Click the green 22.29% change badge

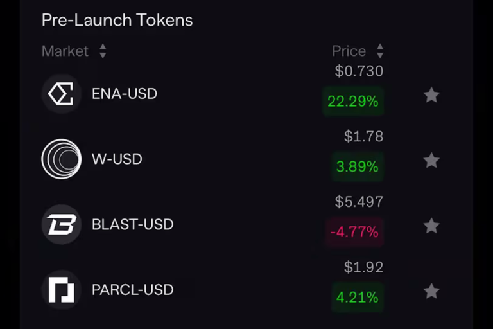[352, 101]
